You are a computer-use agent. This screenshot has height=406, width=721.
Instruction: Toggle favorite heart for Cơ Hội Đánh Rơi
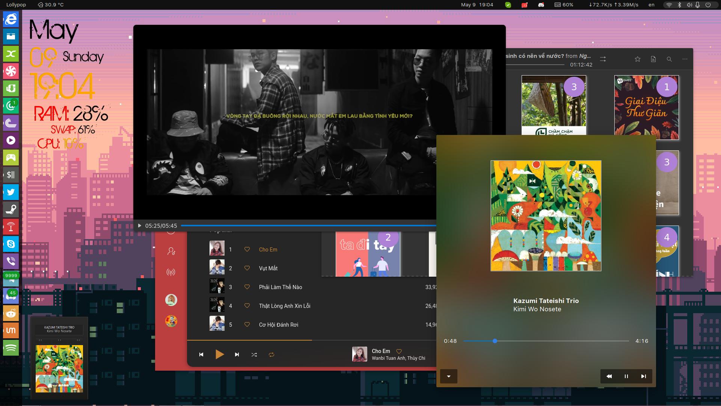pos(247,324)
